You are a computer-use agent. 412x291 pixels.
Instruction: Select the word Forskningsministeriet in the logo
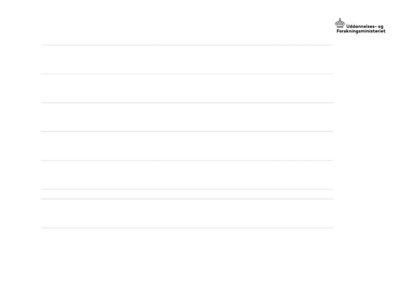coord(361,31)
